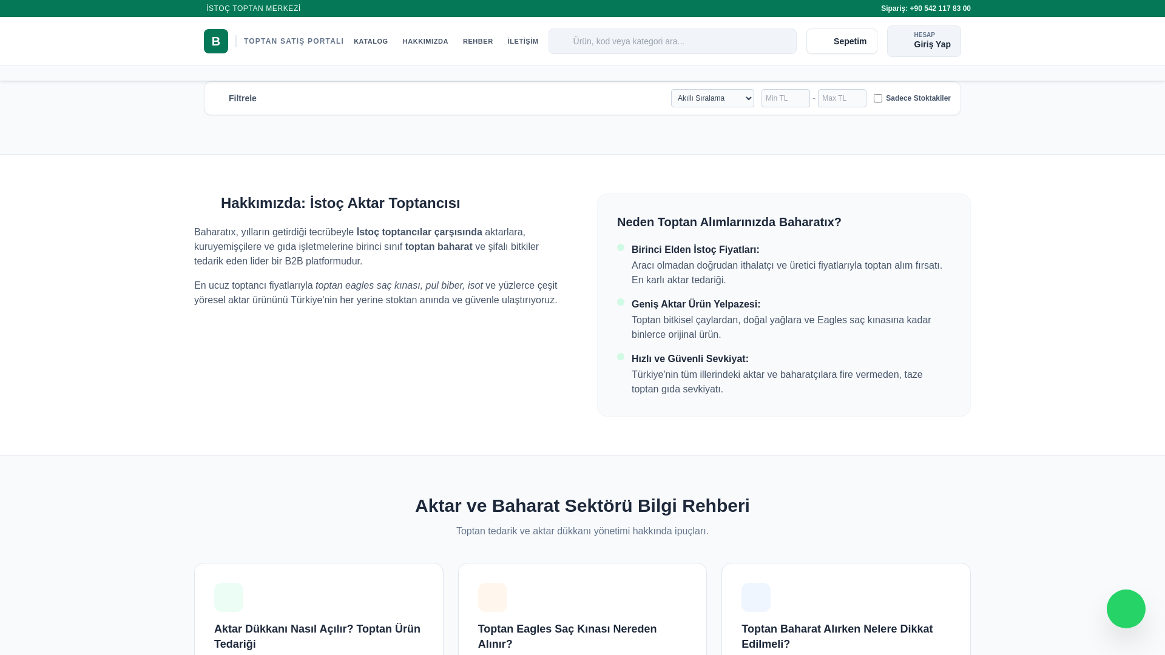The height and width of the screenshot is (655, 1165).
Task: Click the green icon on Aktar Dükkanı card
Action: 229,597
